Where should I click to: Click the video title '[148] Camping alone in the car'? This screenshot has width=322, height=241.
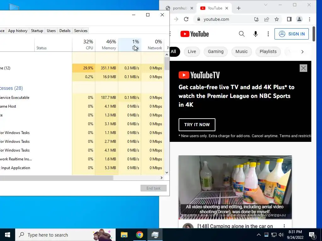[x=235, y=226]
